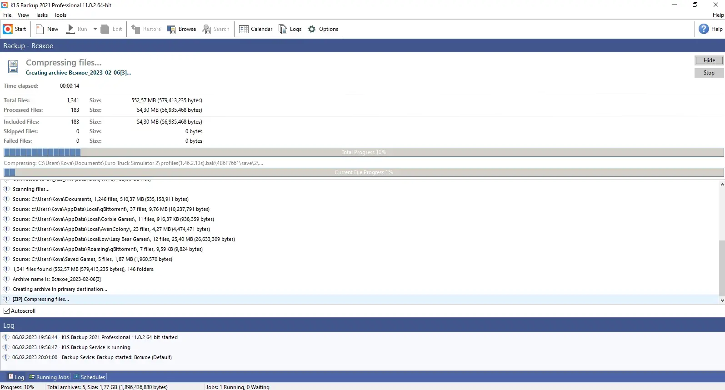Viewport: 725px width, 390px height.
Task: Click the 'Total archives: 5' status entry
Action: 107,387
